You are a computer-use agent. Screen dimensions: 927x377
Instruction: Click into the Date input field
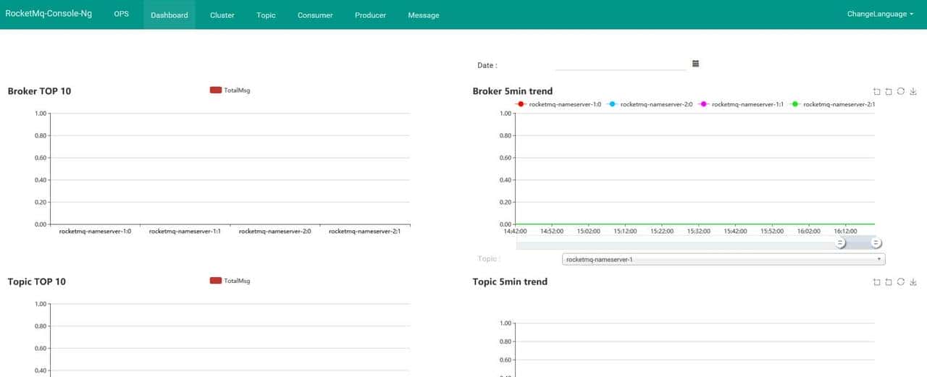pos(620,64)
